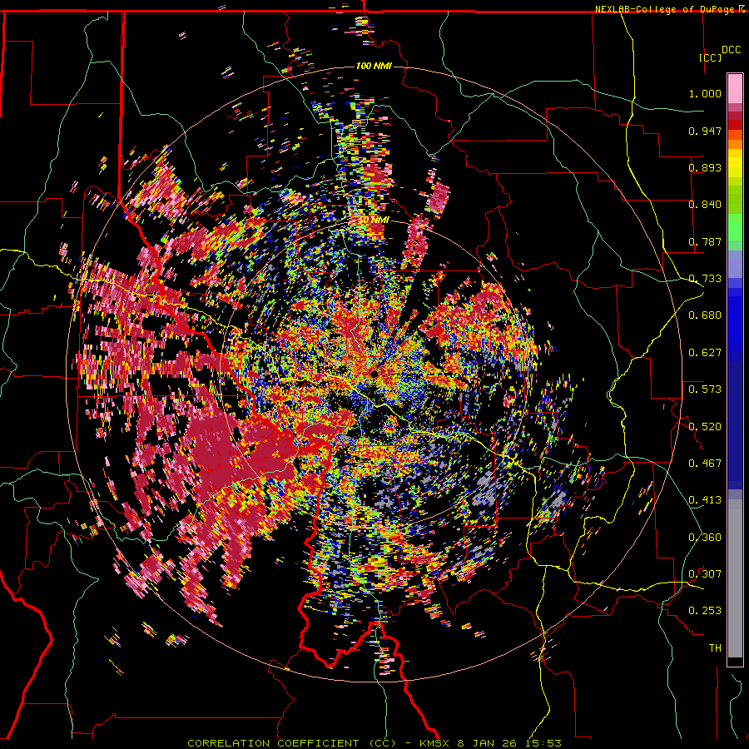Pick the black swatch at color bar bottom
Viewport: 749px width, 749px height.
click(735, 662)
